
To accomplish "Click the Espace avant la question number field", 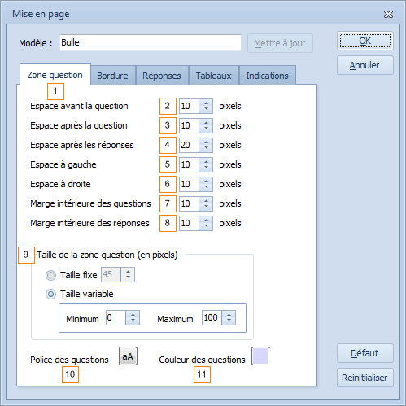I will pos(189,106).
